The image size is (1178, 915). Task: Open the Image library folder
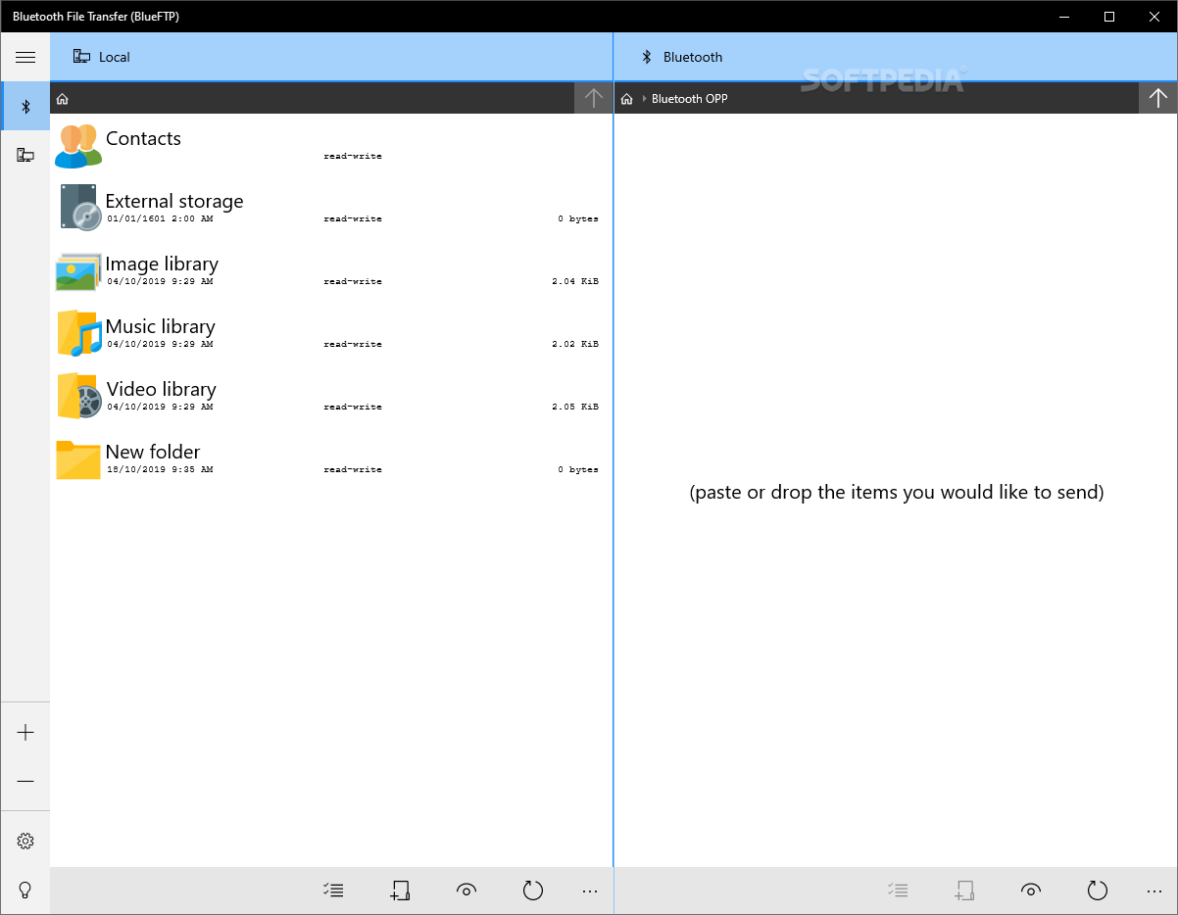click(331, 270)
